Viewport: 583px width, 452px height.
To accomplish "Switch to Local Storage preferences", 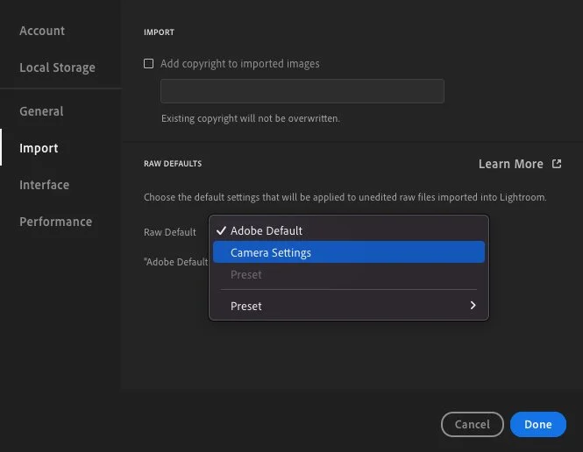I will (57, 67).
